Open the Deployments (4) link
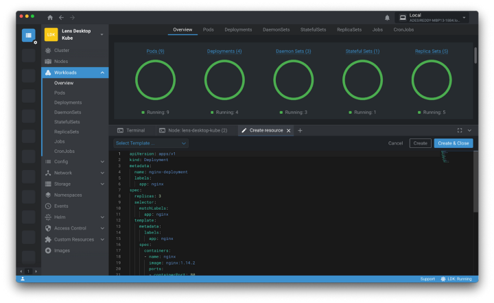 pyautogui.click(x=224, y=51)
